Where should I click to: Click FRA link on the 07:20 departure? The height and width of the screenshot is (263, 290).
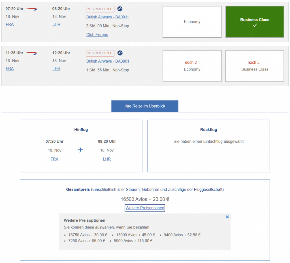(x=10, y=24)
